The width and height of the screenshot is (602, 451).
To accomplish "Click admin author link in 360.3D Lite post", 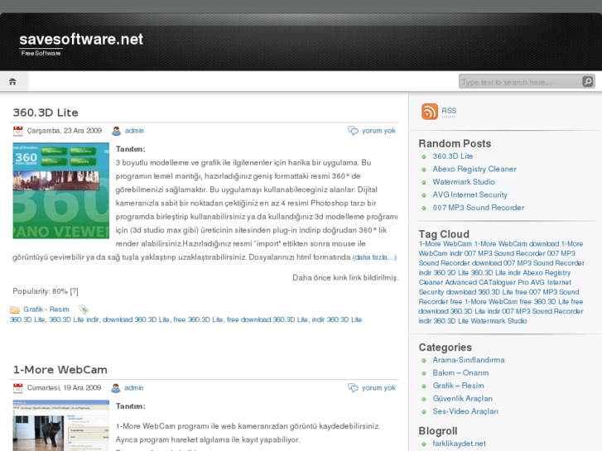I will tap(134, 131).
